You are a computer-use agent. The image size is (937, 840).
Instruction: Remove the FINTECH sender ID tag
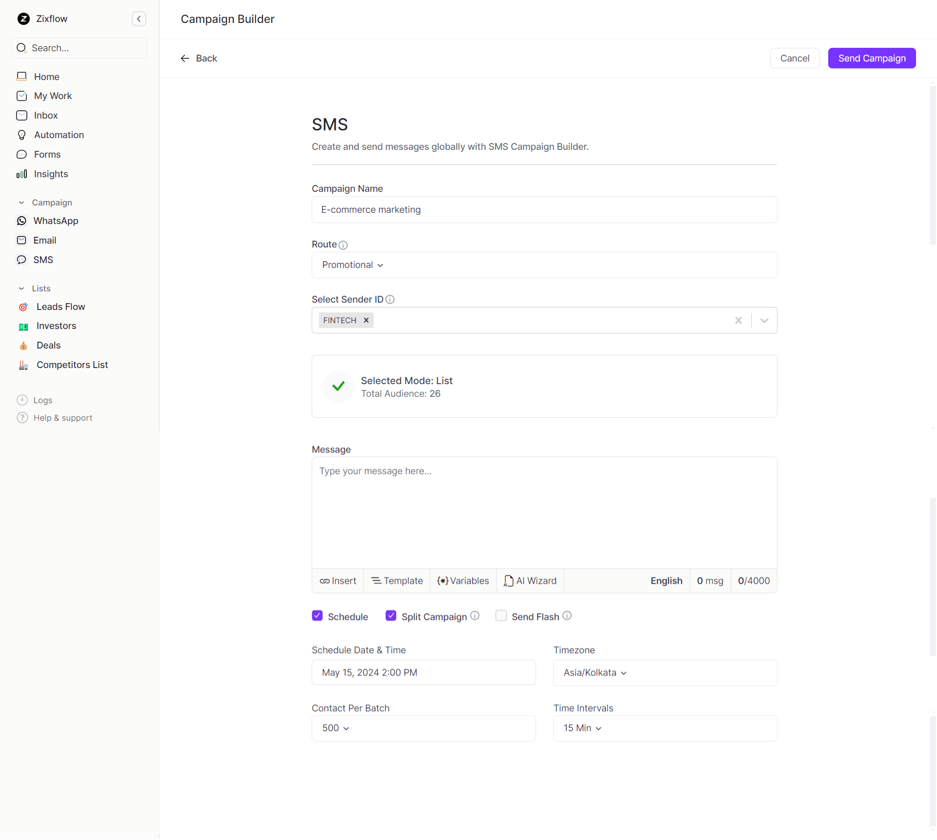click(x=366, y=321)
